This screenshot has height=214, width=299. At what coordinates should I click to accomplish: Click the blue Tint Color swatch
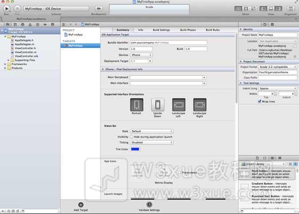[x=135, y=149]
